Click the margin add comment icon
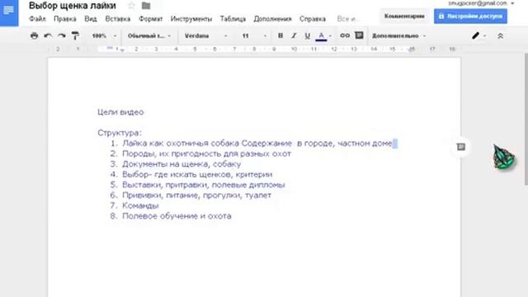The height and width of the screenshot is (297, 528). (x=460, y=147)
